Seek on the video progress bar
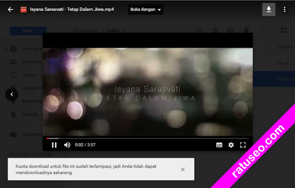 [x=147, y=138]
